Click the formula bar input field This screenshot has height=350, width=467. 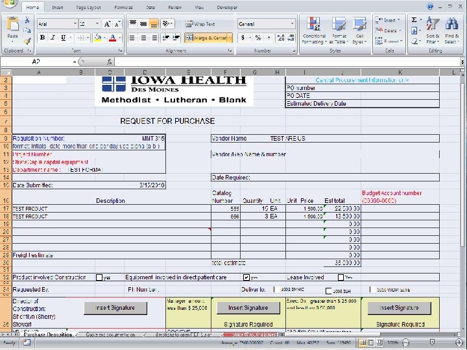click(x=287, y=62)
